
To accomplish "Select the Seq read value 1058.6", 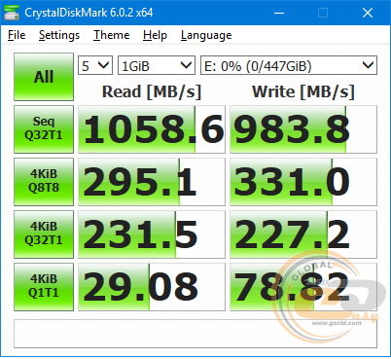I will click(152, 129).
